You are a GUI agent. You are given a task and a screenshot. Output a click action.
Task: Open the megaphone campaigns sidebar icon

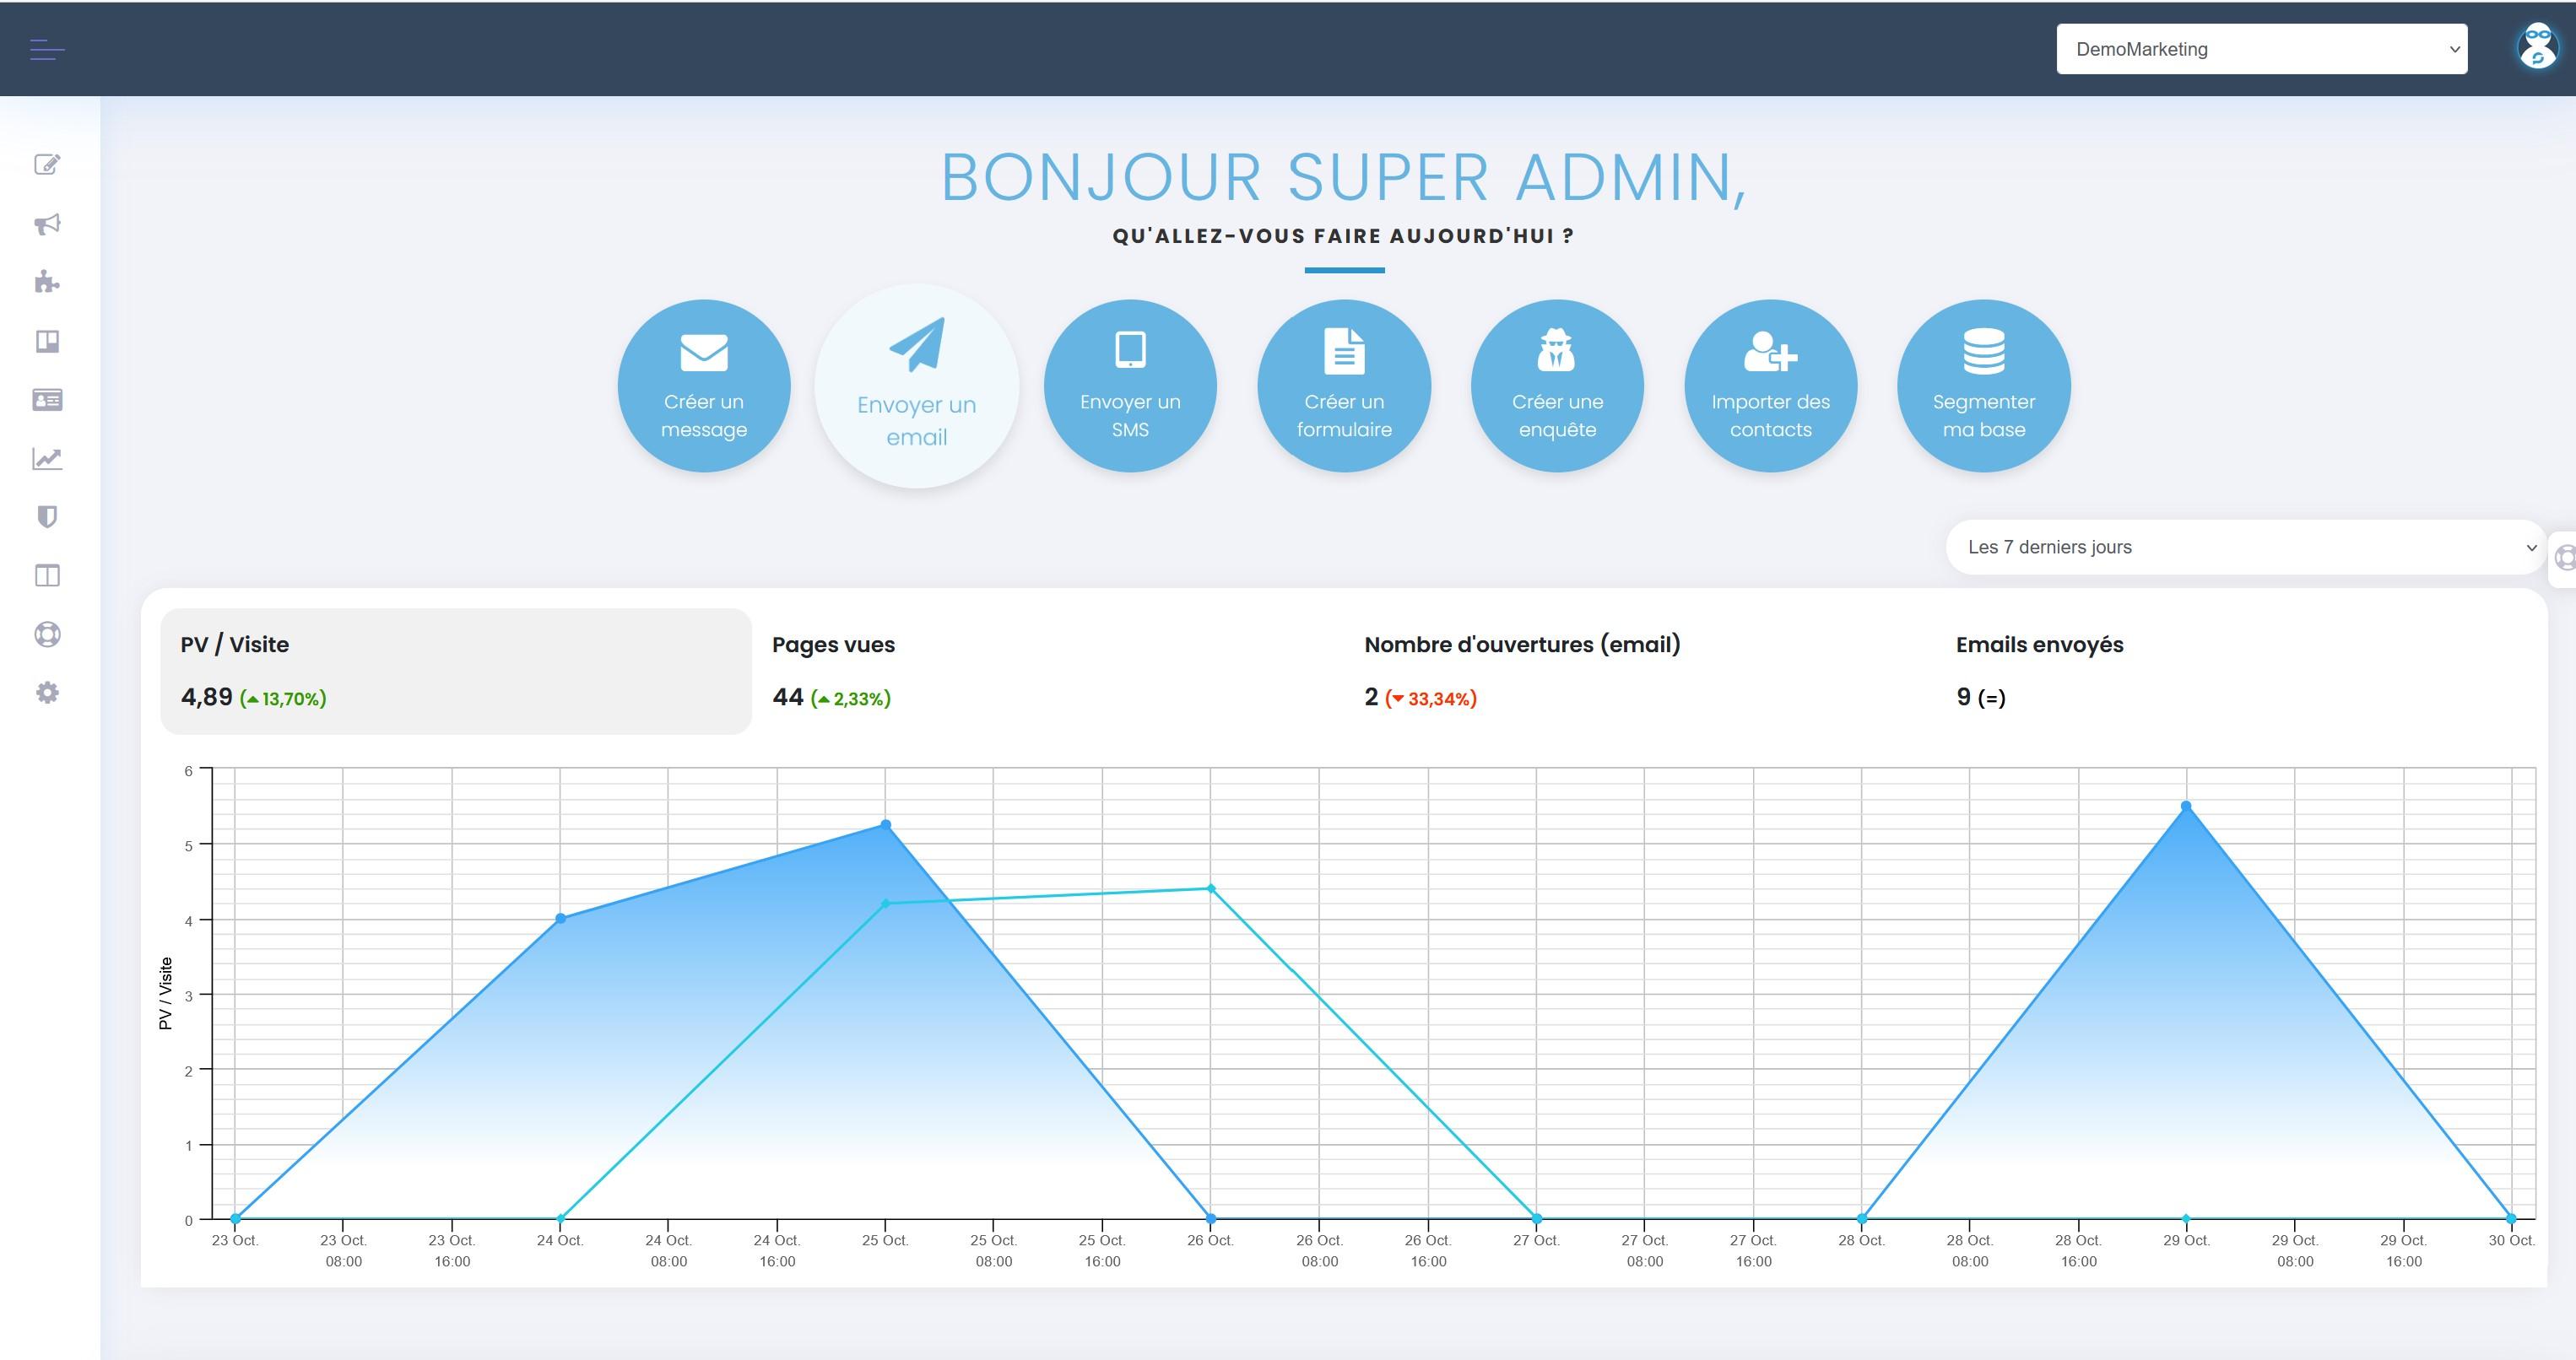point(47,224)
